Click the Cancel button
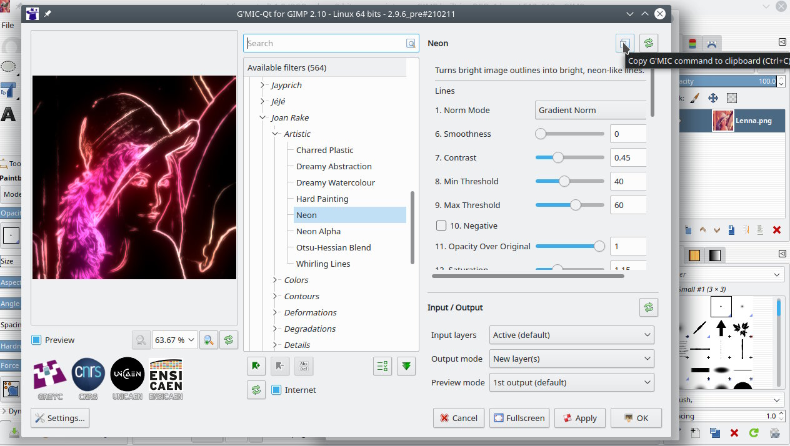Viewport: 790px width, 446px height. point(459,418)
